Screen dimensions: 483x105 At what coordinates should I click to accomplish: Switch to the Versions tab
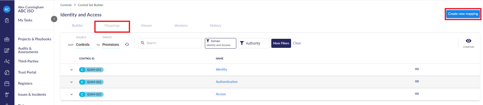coord(181,26)
